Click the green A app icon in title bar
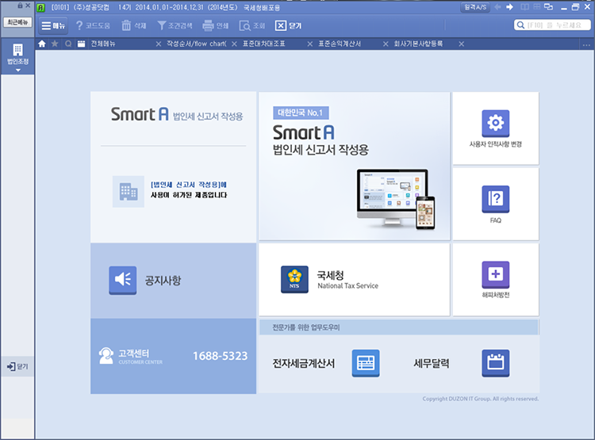Screen dimensions: 595x440 tap(40, 7)
